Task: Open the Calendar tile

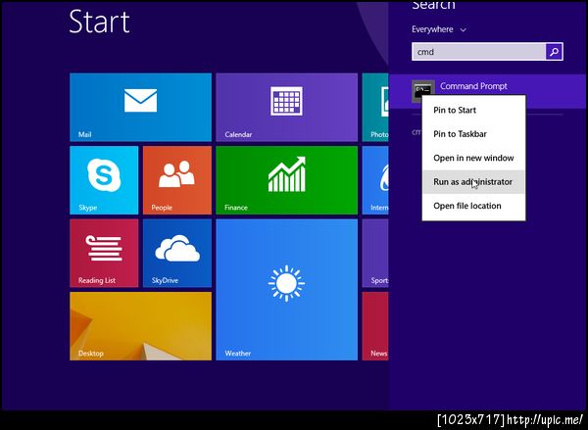Action: (x=287, y=107)
